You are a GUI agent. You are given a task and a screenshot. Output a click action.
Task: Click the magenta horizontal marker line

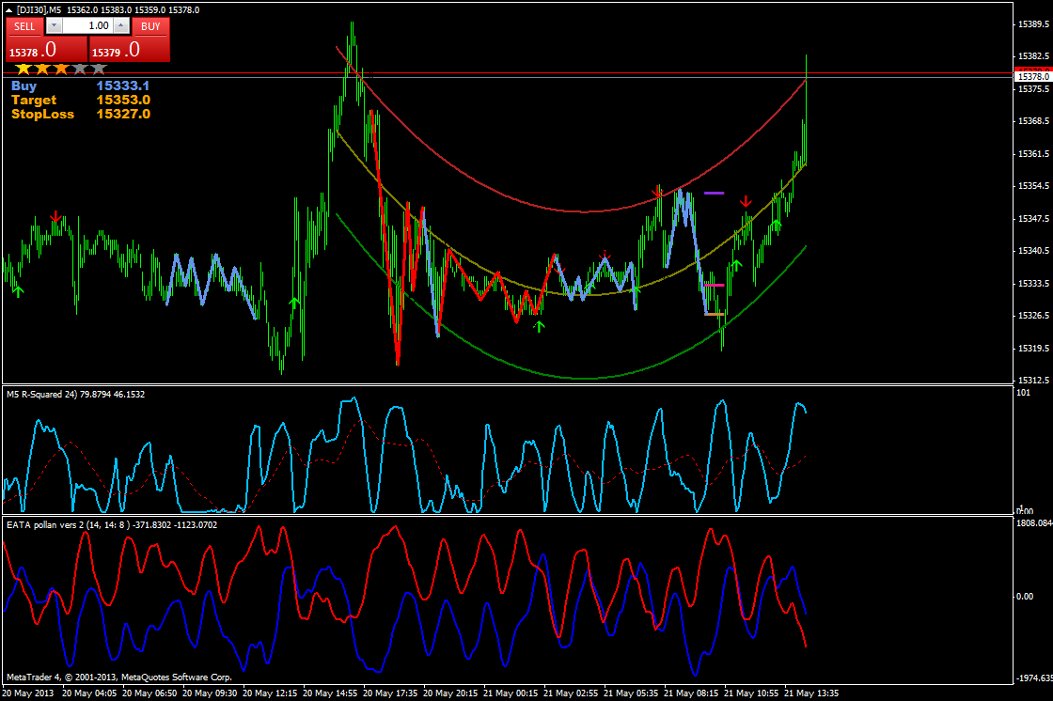coord(714,285)
